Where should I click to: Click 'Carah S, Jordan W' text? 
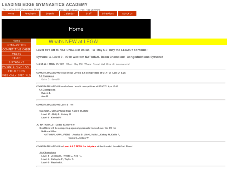tap(78, 138)
